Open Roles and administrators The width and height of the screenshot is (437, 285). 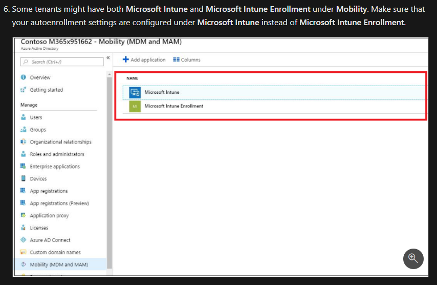coord(57,154)
